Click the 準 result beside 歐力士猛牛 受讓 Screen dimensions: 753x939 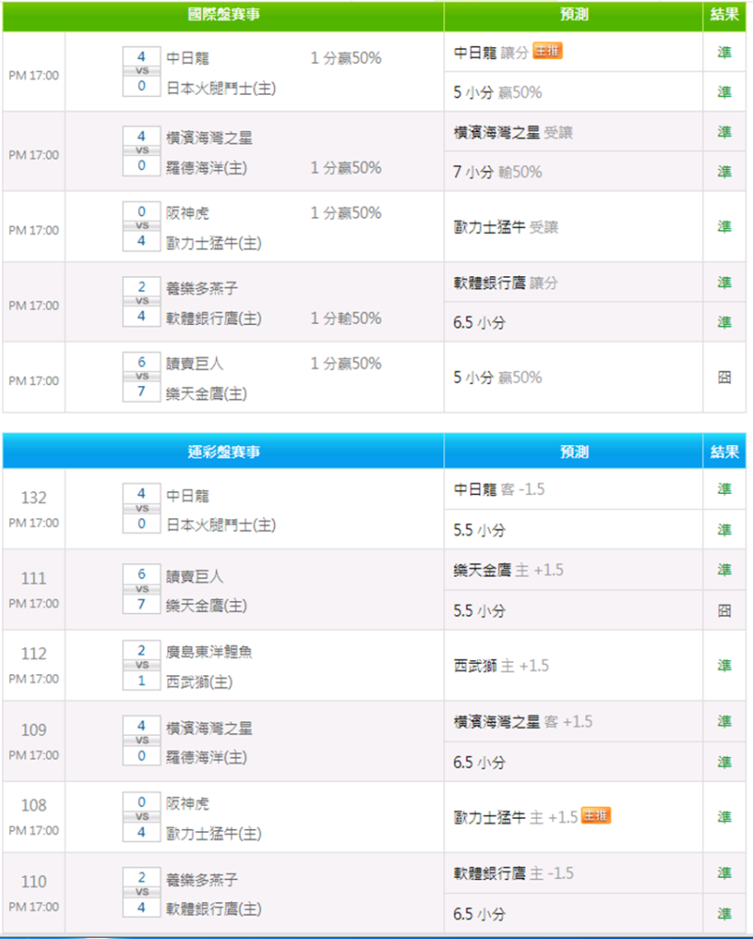point(724,227)
